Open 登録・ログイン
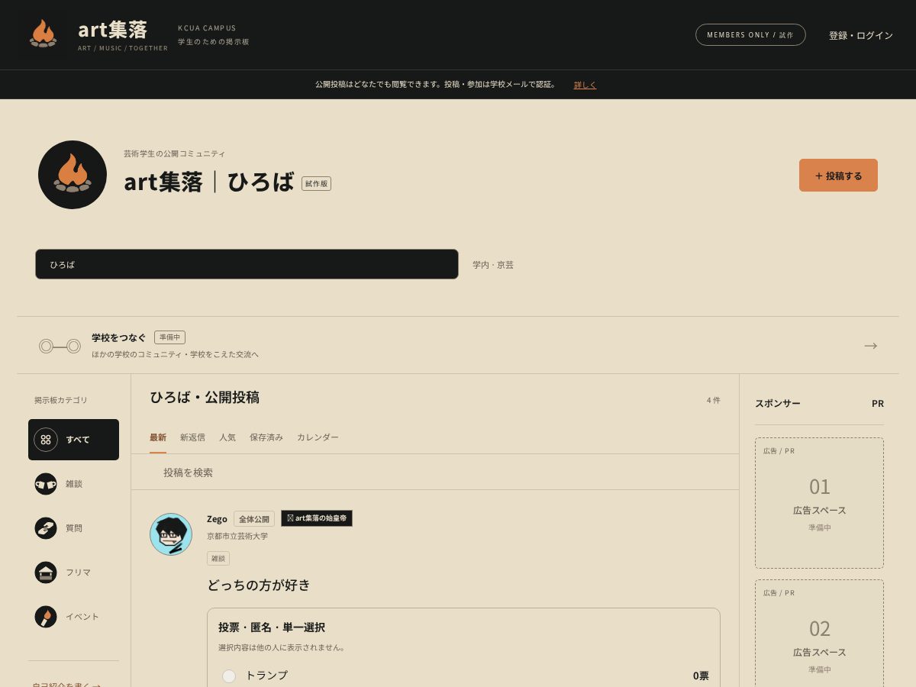 coord(861,35)
